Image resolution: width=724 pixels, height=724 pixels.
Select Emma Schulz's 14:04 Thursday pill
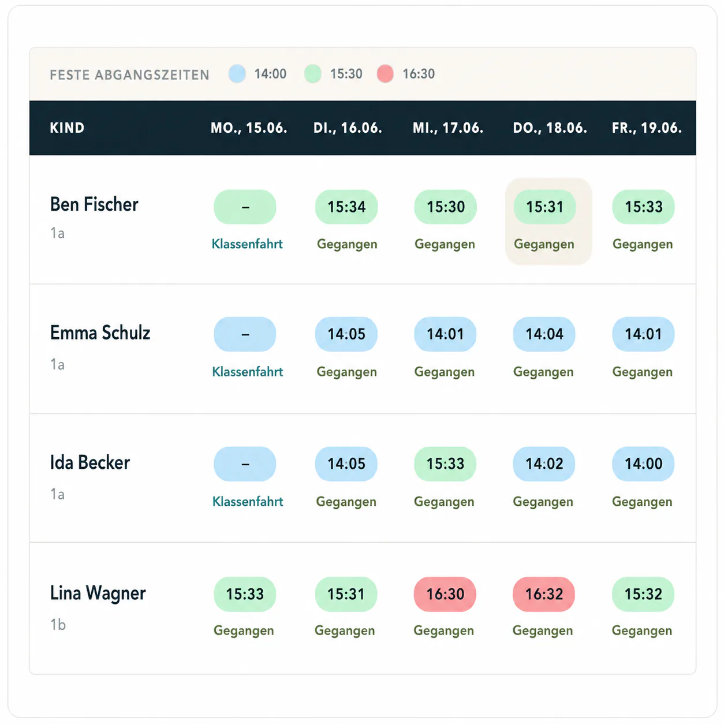(x=544, y=334)
